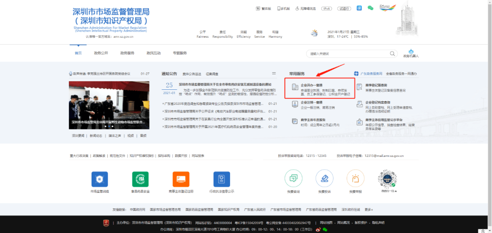Image resolution: width=492 pixels, height=233 pixels.
Task: Open 视频 link below carousel
Action: coord(131,136)
